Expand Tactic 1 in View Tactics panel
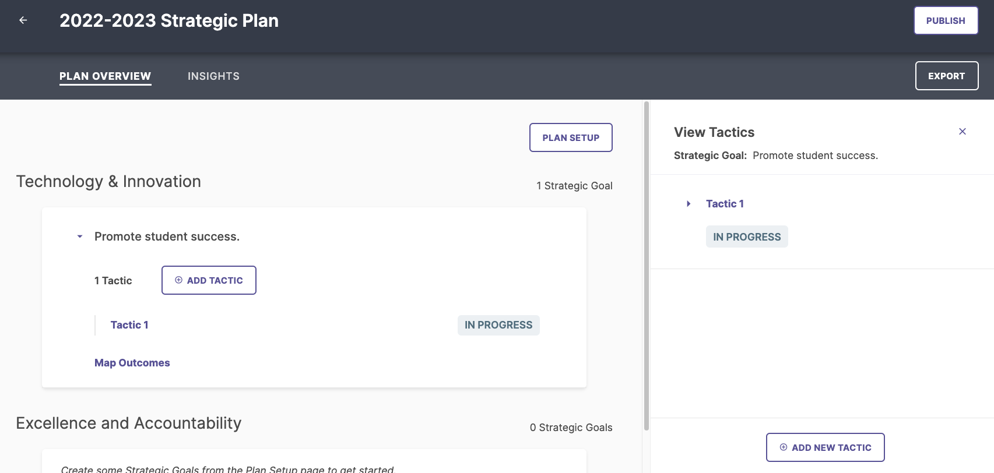The image size is (994, 473). coord(689,204)
